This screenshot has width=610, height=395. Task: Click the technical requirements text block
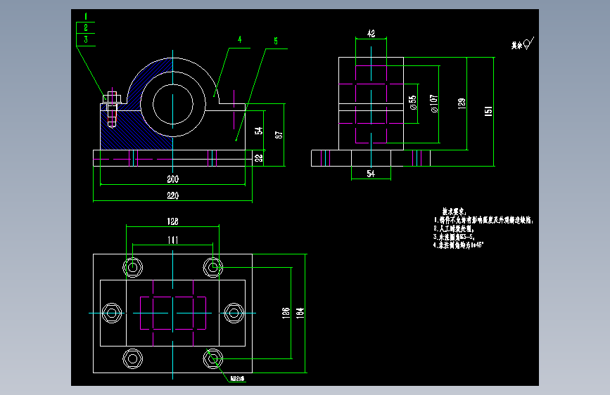483,228
